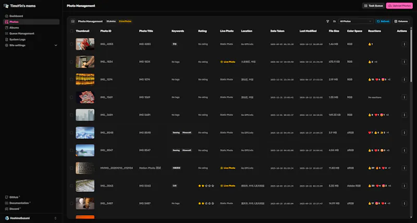417x223 pixels.
Task: Click the panel icon beside Photo Management header
Action: point(73,21)
